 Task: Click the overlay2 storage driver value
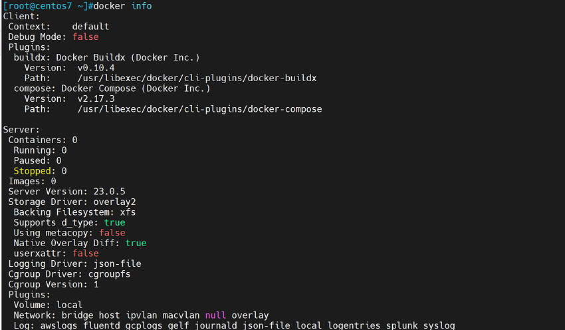[114, 202]
